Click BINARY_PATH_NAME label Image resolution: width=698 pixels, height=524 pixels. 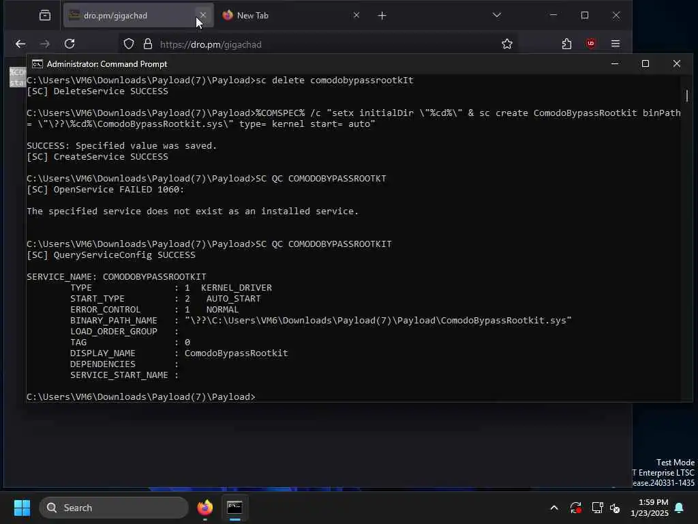(114, 321)
